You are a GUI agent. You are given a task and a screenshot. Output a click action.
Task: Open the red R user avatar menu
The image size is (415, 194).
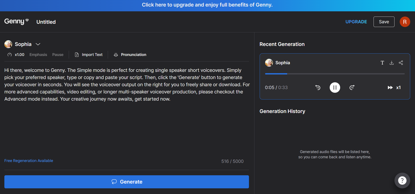tap(405, 22)
